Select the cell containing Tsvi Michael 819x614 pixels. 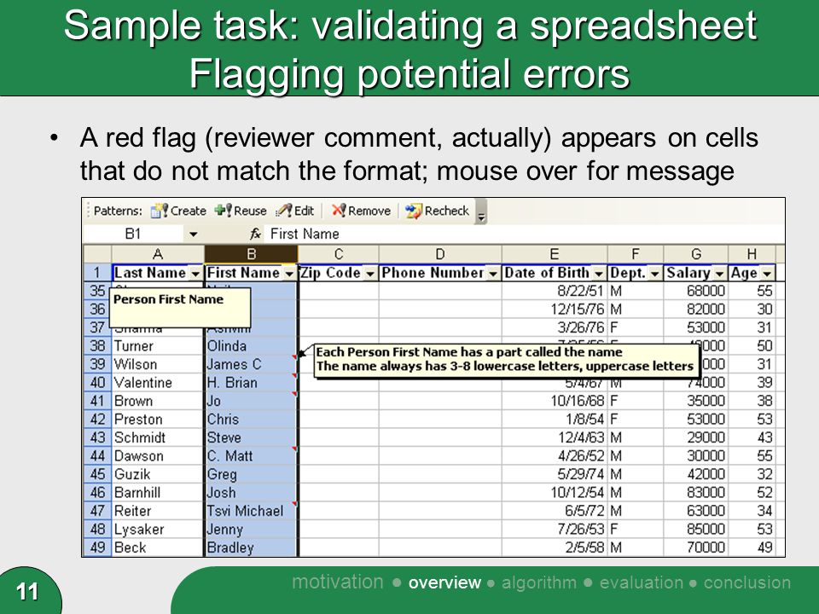click(251, 511)
